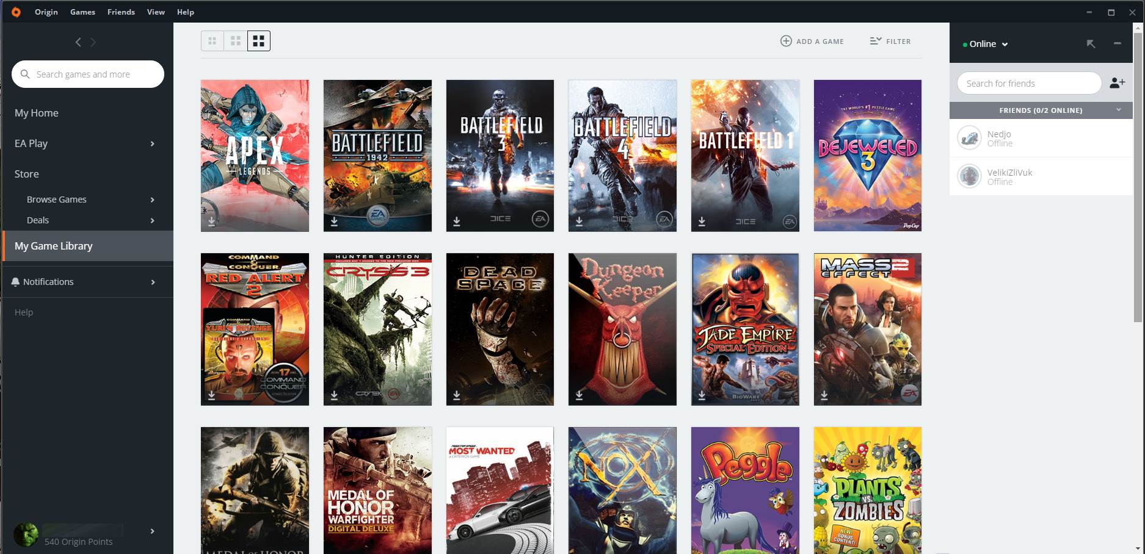Open the Online status dropdown

(x=986, y=44)
